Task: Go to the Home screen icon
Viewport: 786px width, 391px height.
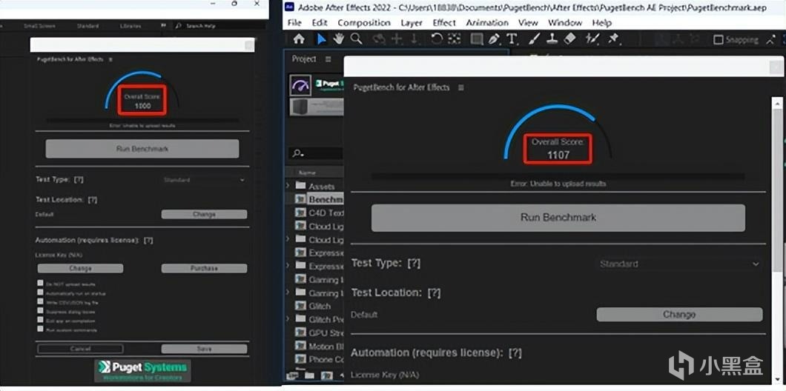Action: pyautogui.click(x=299, y=39)
